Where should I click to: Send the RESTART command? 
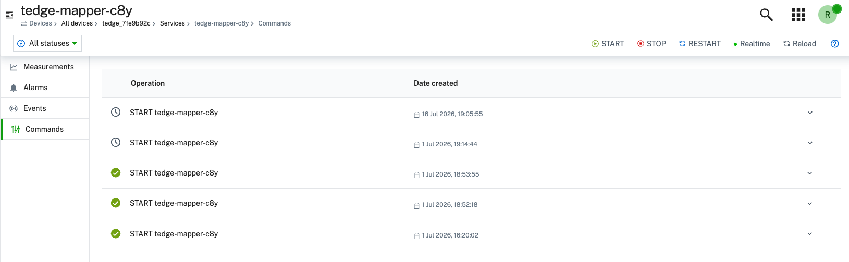coord(700,44)
